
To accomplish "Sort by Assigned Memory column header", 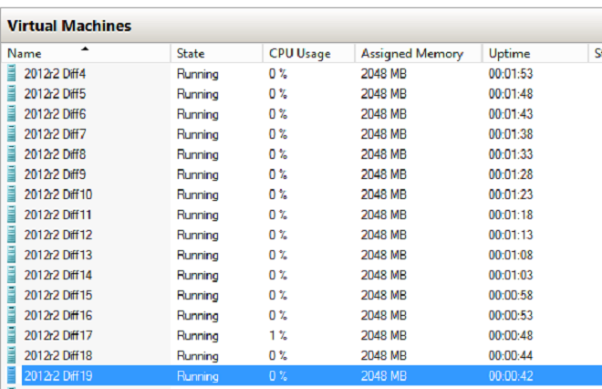I will click(411, 54).
